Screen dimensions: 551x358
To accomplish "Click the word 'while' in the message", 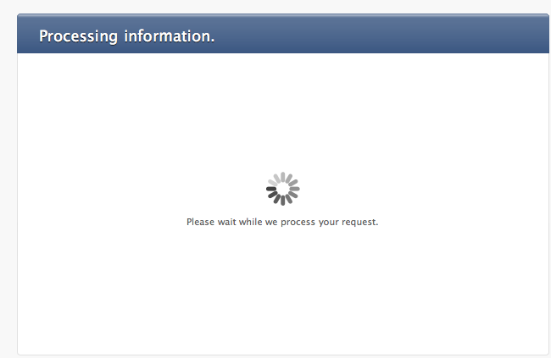I will click(x=251, y=222).
